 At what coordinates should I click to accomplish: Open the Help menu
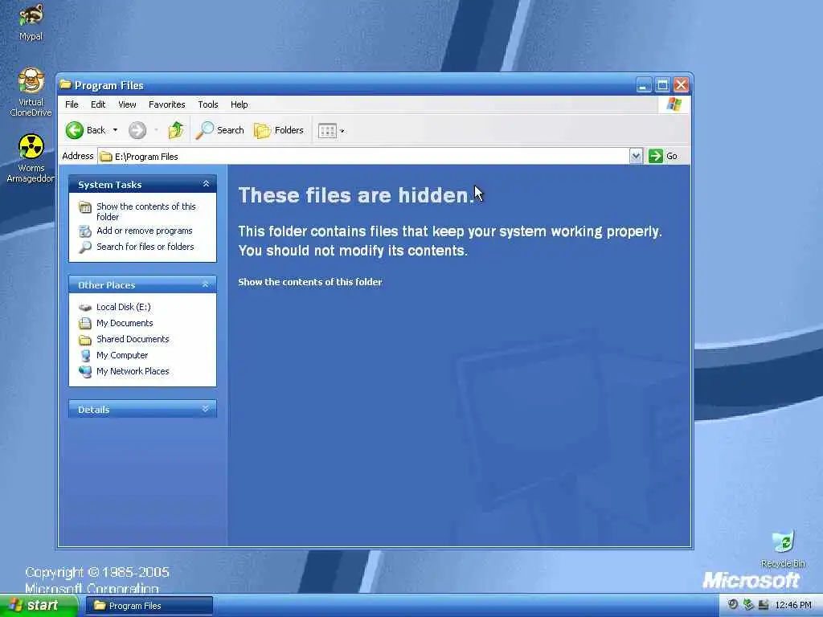click(x=240, y=104)
